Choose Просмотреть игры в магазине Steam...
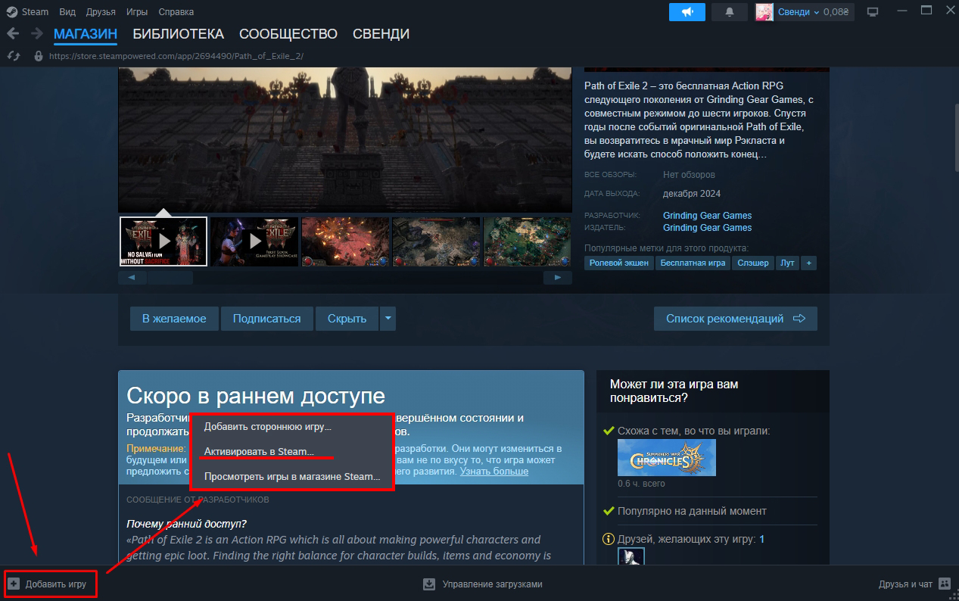 coord(291,477)
